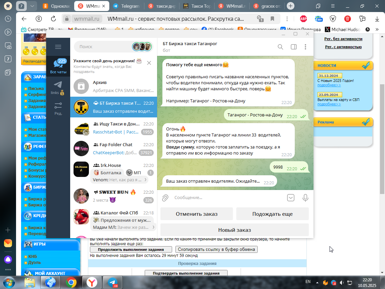Viewport: 385px width, 289px height.
Task: Open Дуэль game link in sidebar
Action: point(34,263)
